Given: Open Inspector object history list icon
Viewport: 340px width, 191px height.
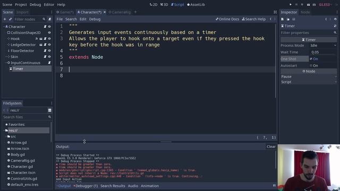Looking at the screenshot, I should click(335, 19).
